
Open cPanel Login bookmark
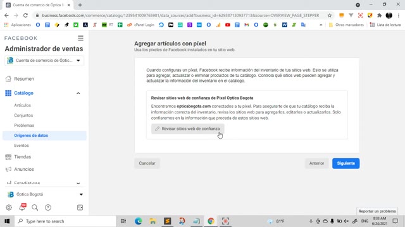tap(140, 25)
